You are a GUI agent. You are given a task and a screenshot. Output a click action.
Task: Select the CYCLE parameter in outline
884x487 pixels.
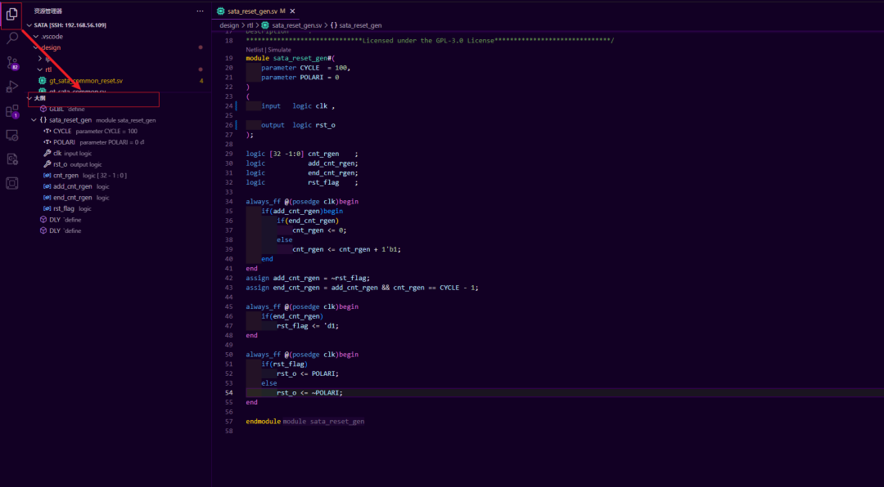click(x=62, y=131)
